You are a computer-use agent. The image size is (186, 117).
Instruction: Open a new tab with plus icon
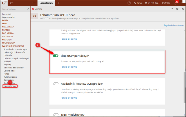tap(59, 3)
